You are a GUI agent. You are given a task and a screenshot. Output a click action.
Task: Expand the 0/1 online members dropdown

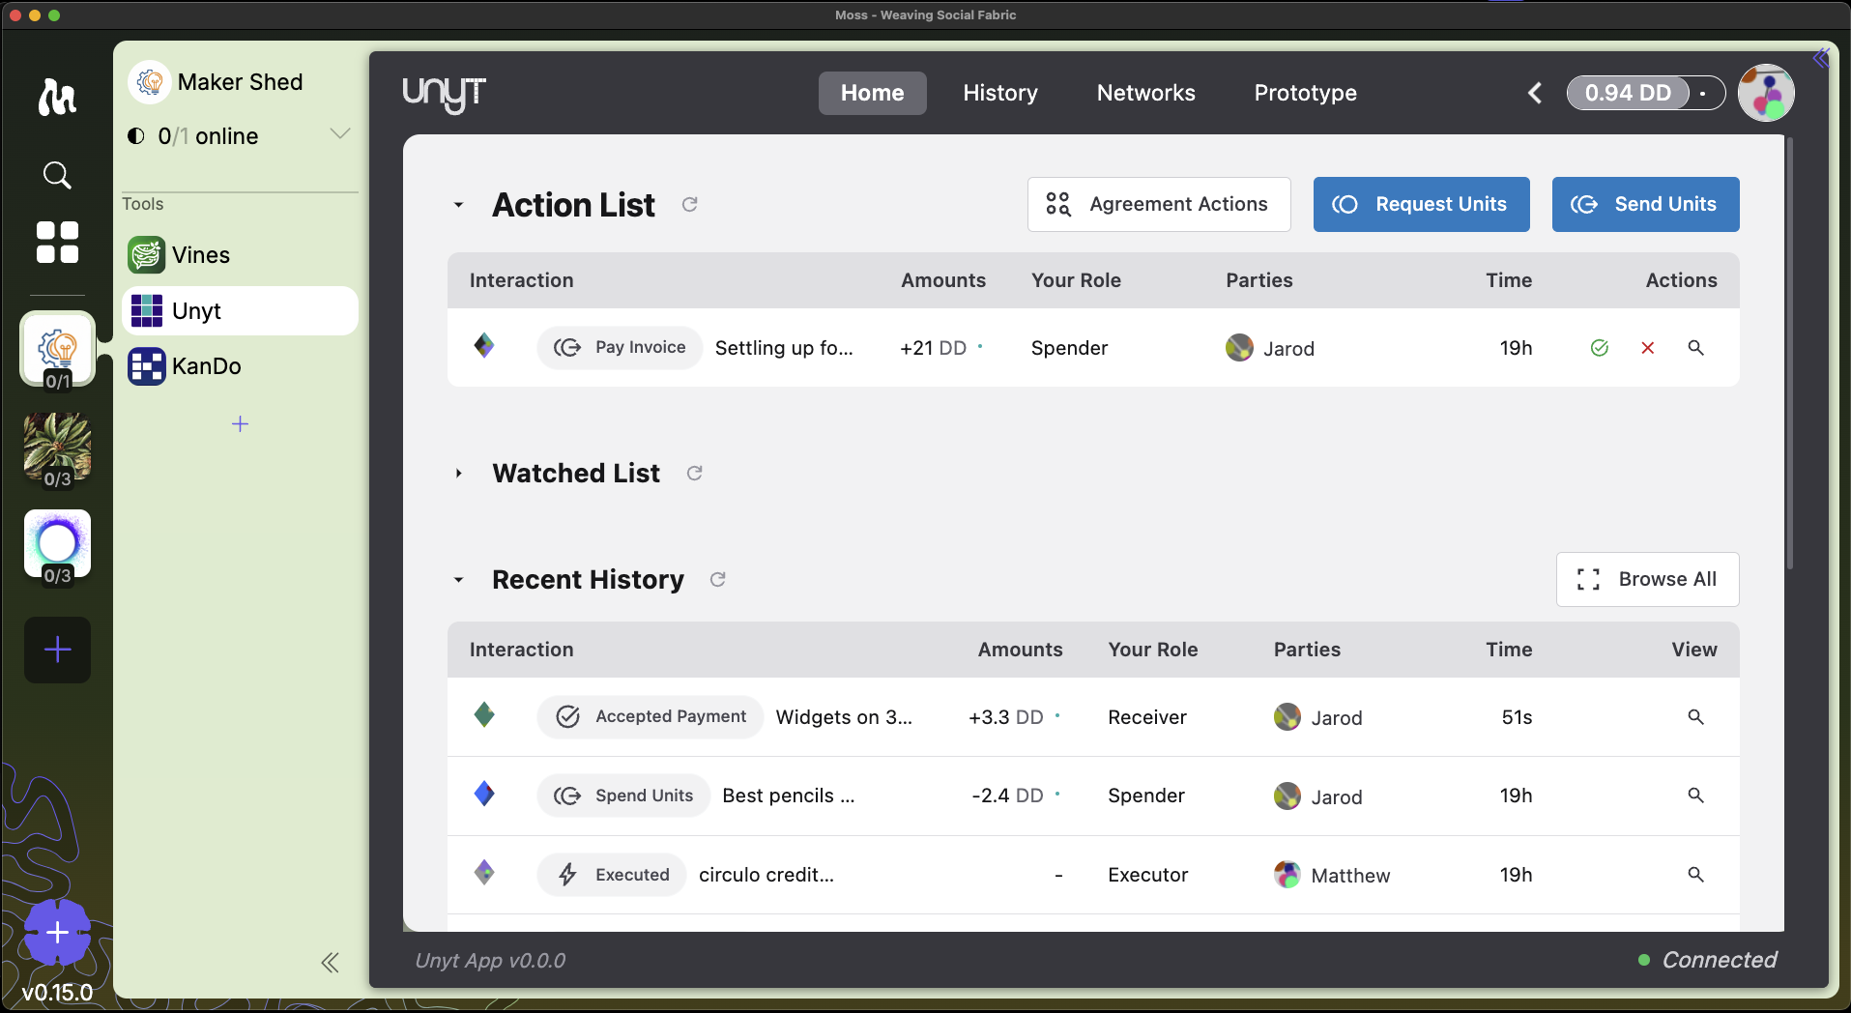pos(339,134)
